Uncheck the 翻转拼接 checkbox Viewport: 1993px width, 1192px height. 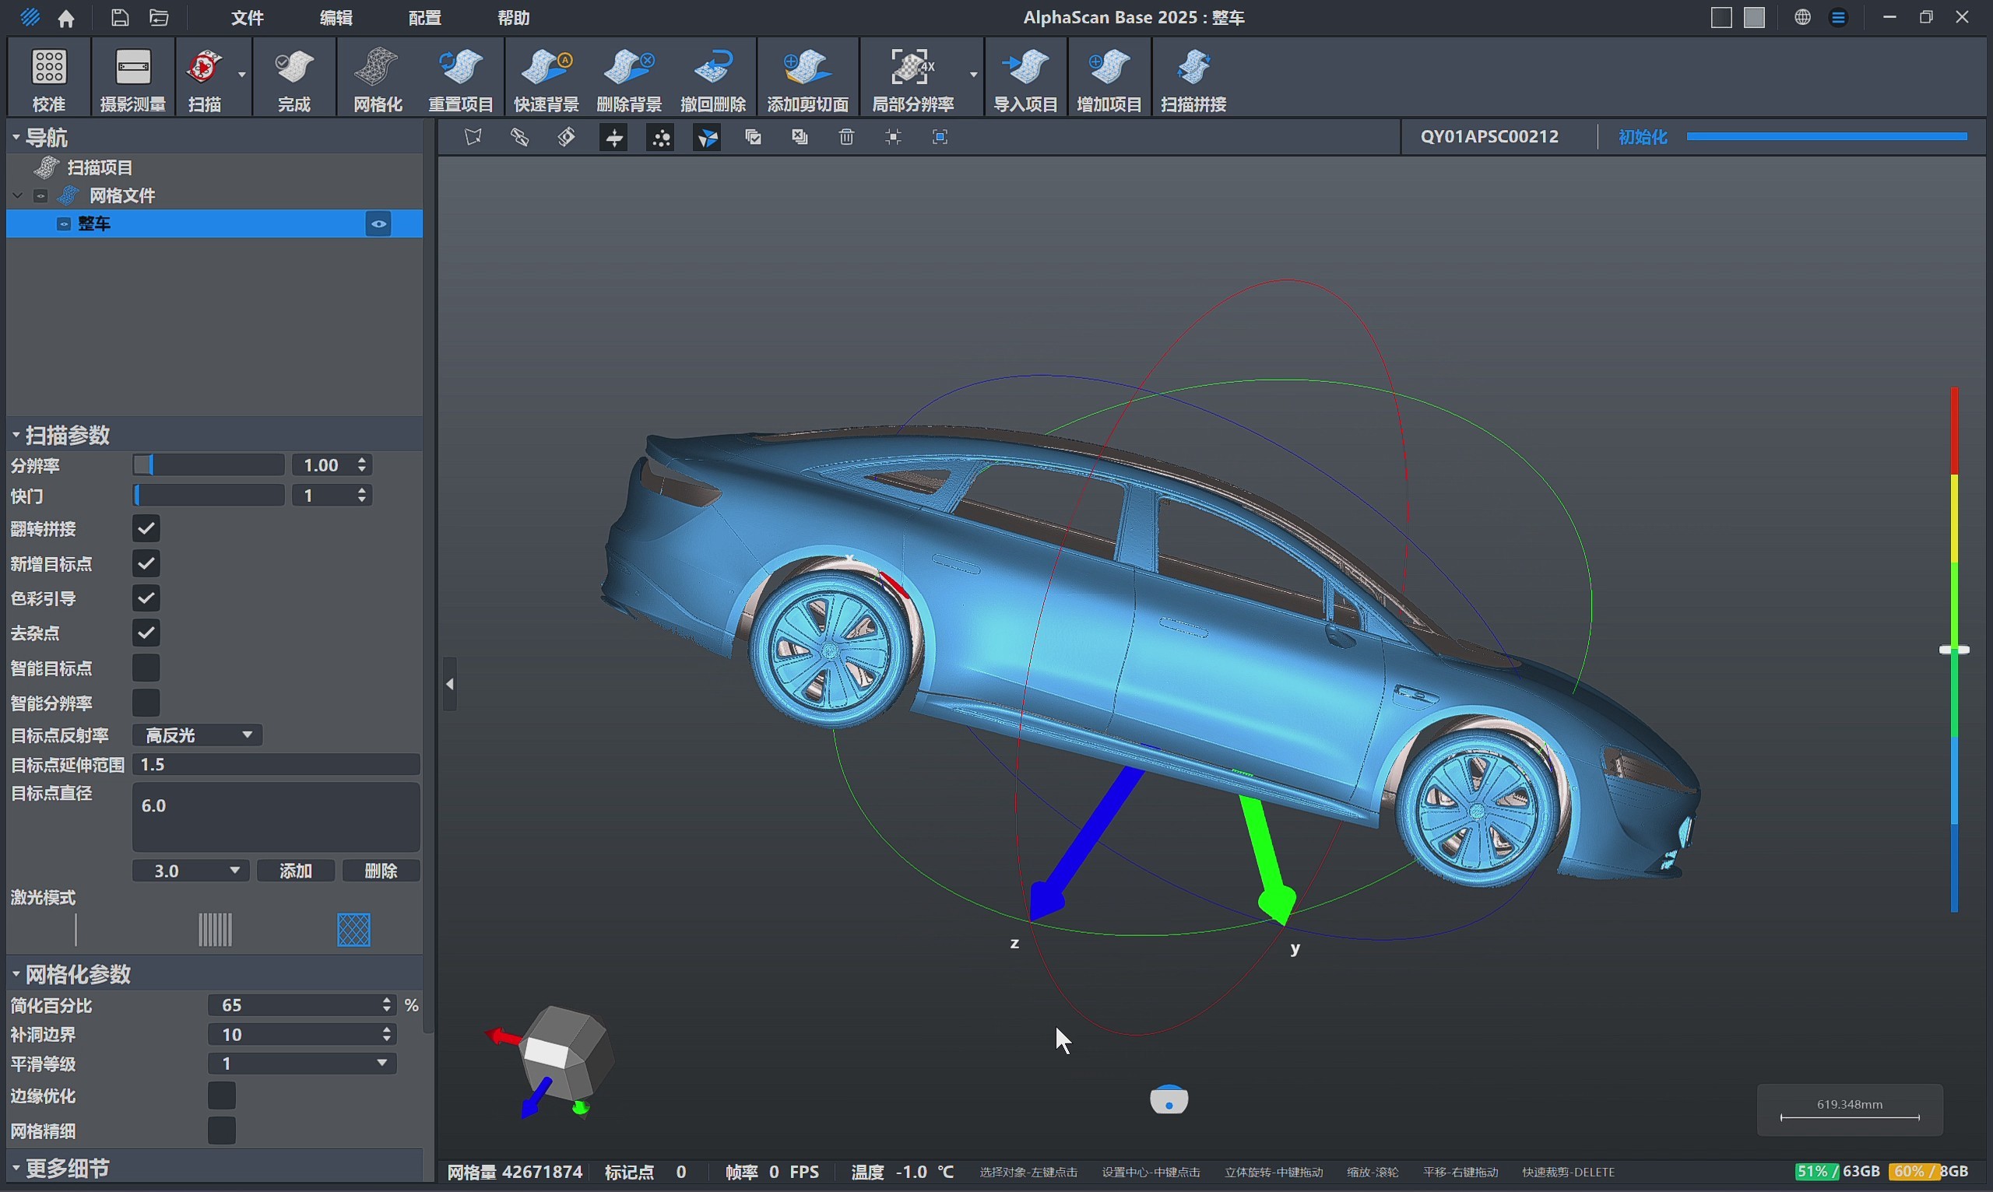click(x=146, y=528)
